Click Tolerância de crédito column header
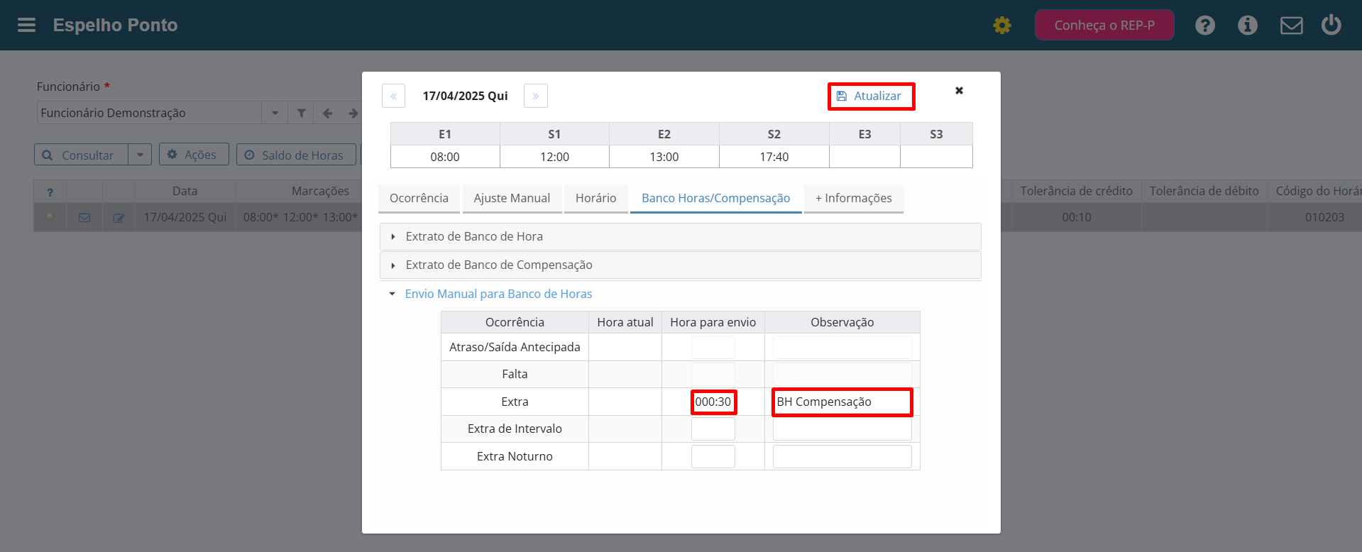This screenshot has width=1362, height=552. pyautogui.click(x=1076, y=191)
